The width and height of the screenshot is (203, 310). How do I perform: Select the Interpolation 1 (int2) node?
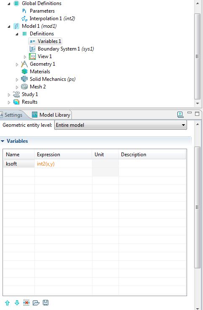(48, 19)
